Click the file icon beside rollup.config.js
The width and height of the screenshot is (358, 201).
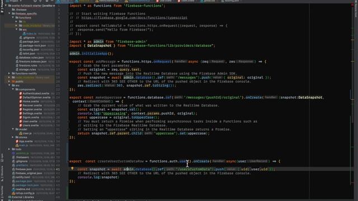[13, 193]
